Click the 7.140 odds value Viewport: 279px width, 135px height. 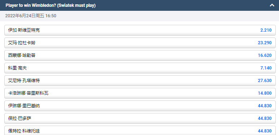tap(266, 68)
